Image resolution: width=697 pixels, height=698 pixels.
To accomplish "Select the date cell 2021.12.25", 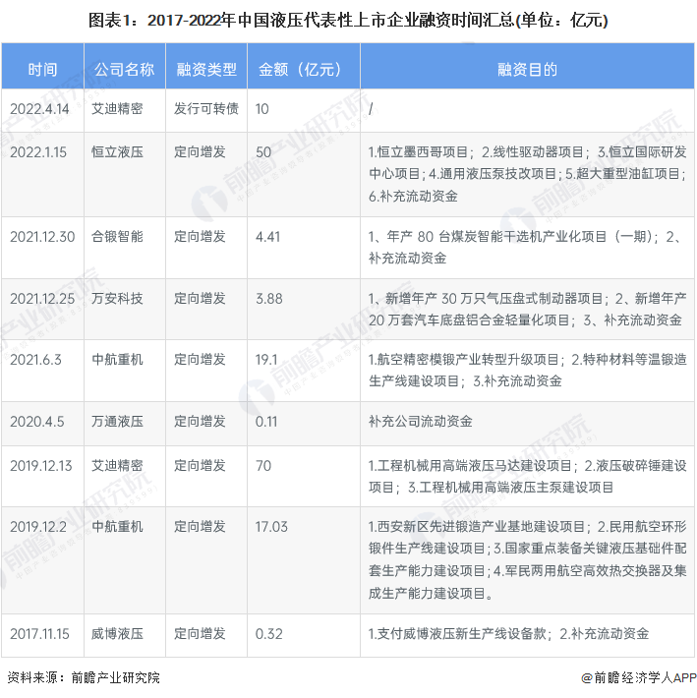I will pos(42,298).
